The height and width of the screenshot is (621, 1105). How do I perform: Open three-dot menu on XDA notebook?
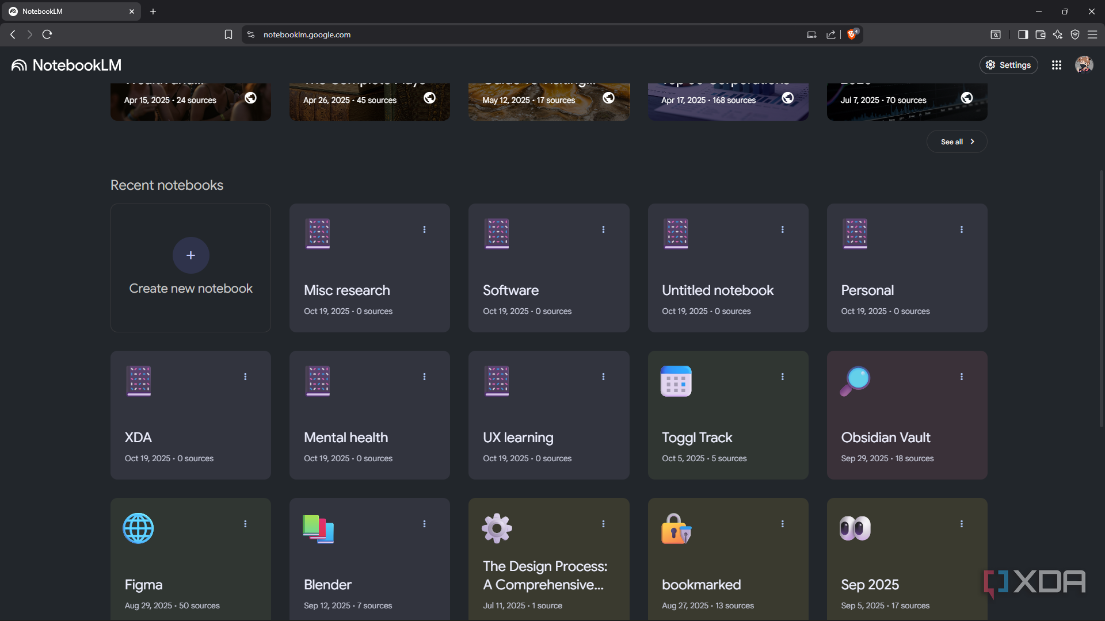(245, 377)
